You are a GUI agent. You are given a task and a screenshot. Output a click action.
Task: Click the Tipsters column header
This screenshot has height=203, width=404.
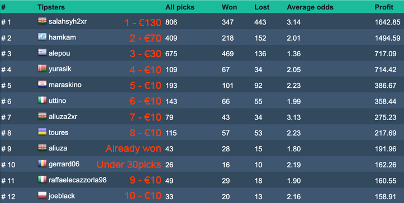pos(51,7)
